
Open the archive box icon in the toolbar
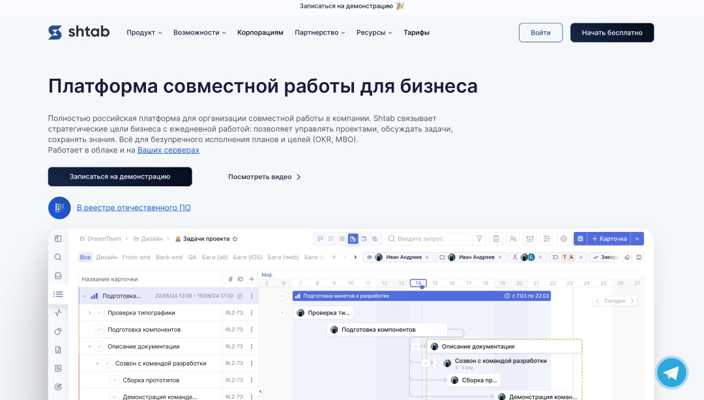click(x=530, y=239)
